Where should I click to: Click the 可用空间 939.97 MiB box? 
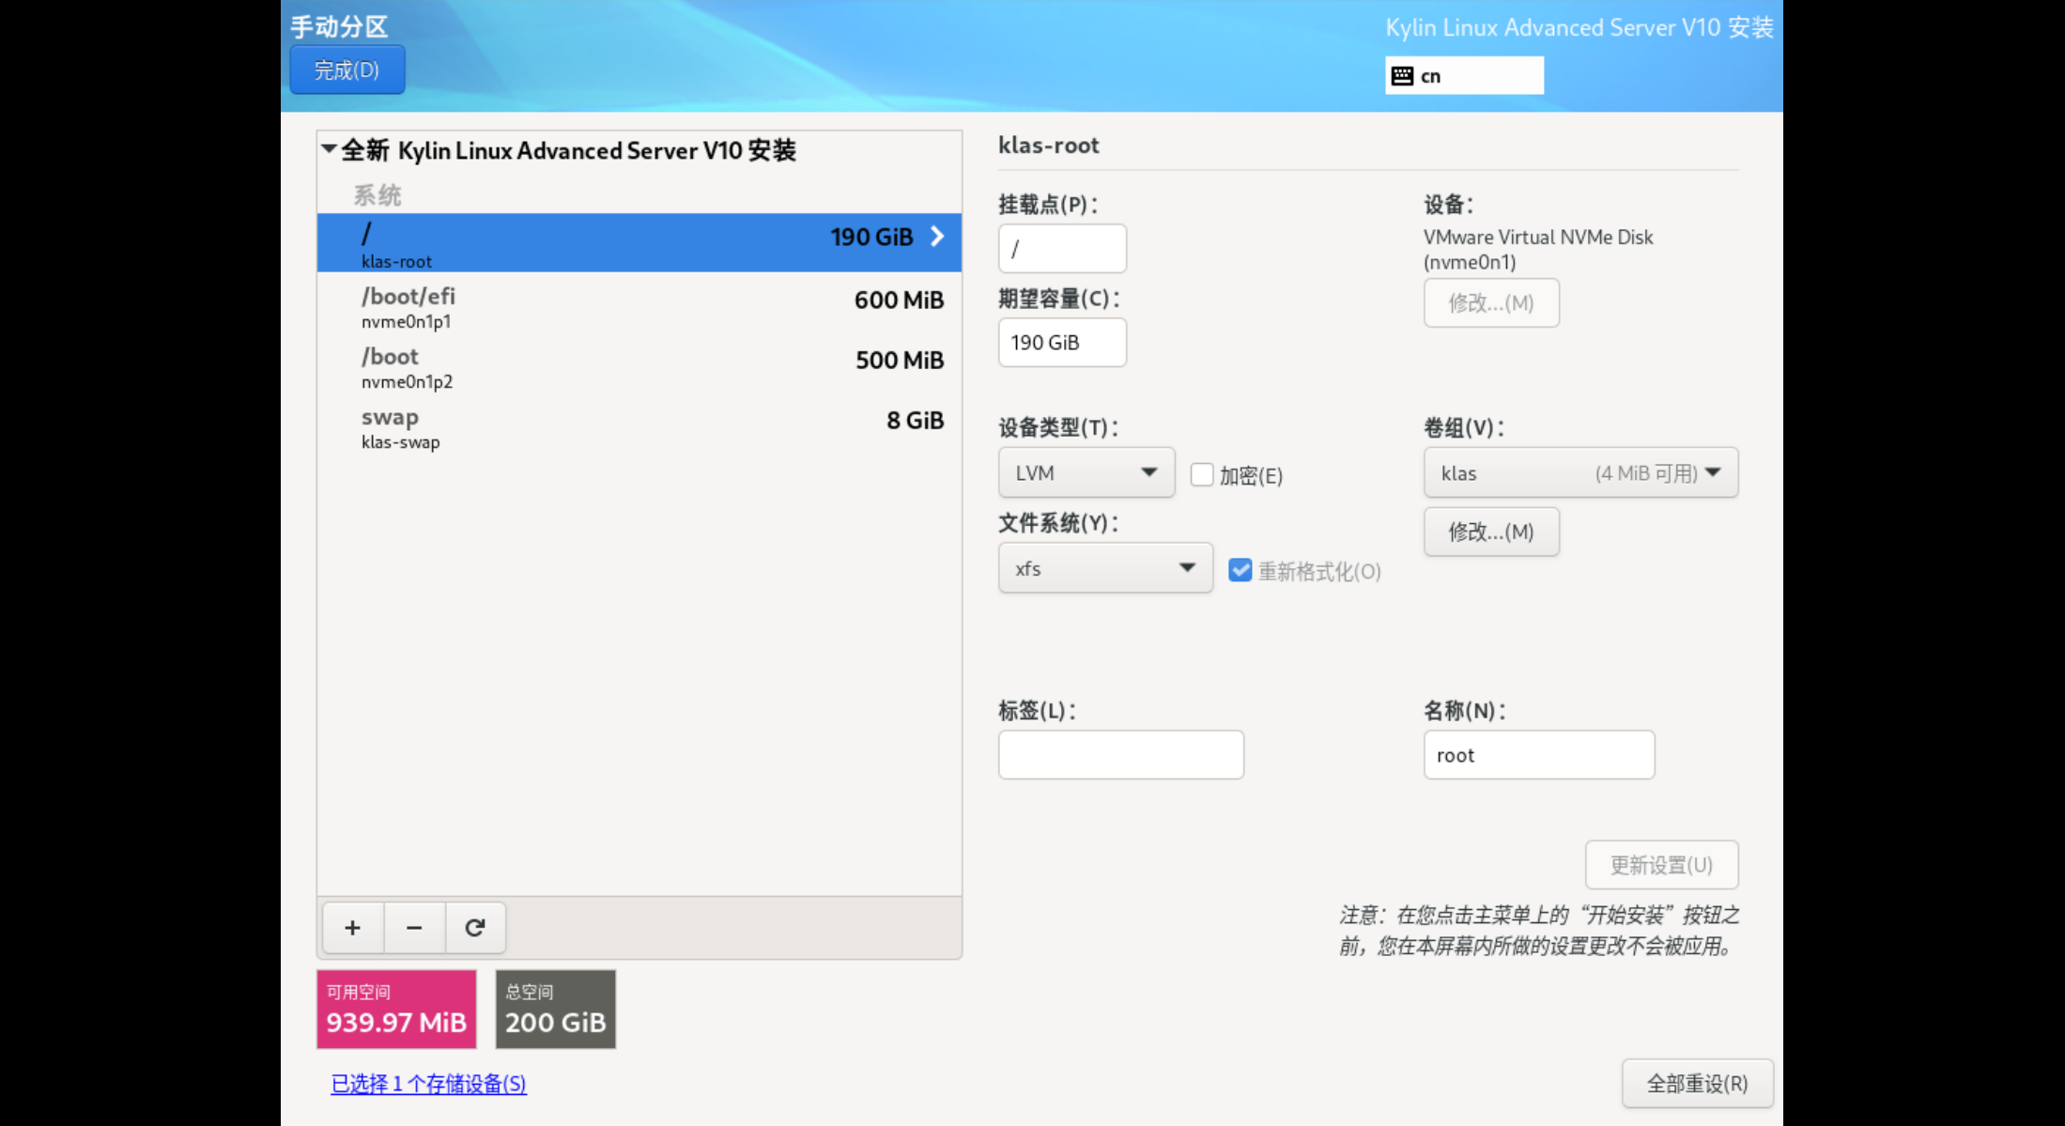pyautogui.click(x=396, y=1010)
